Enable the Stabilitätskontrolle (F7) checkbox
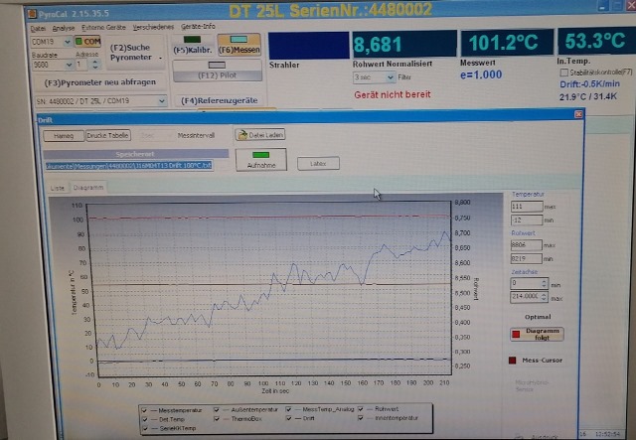The image size is (636, 440). (x=563, y=73)
